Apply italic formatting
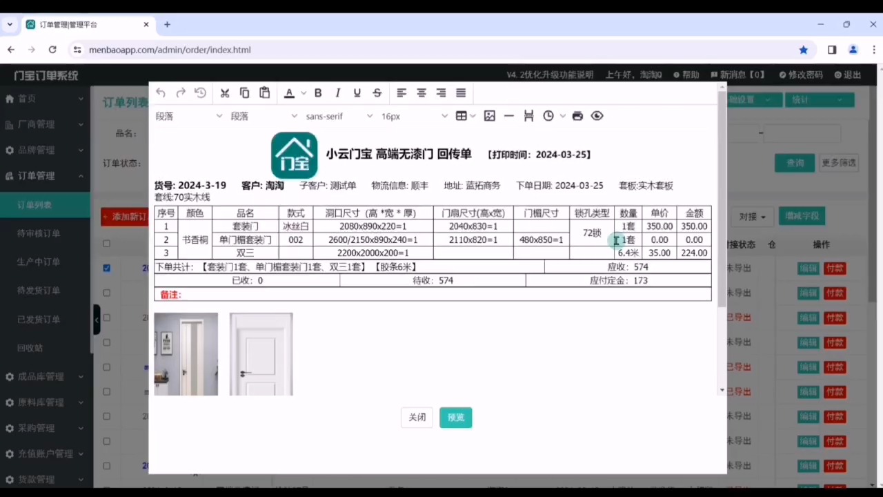The image size is (883, 497). point(338,93)
